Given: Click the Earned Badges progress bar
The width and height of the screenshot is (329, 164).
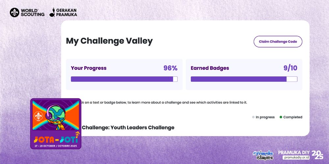Looking at the screenshot, I should coord(244,79).
